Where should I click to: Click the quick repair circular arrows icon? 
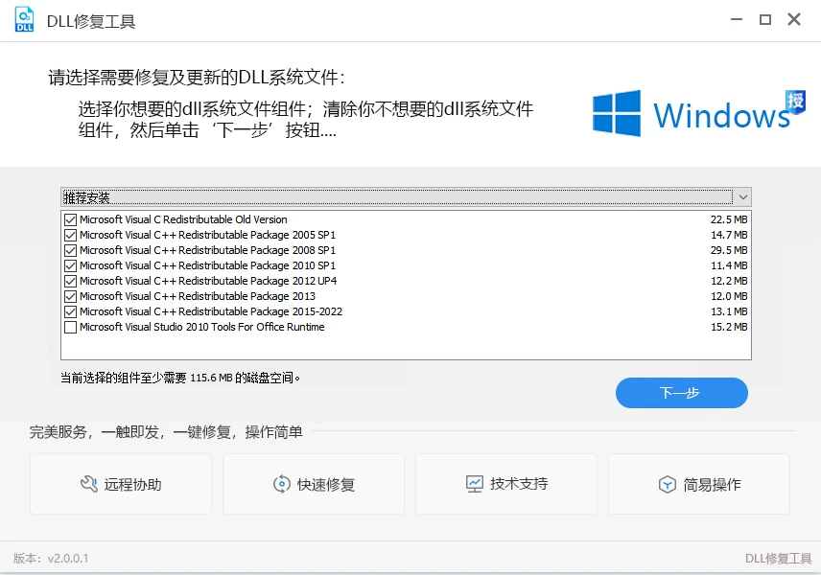tap(282, 484)
